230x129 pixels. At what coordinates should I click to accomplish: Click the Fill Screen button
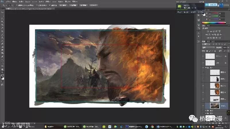click(x=83, y=5)
